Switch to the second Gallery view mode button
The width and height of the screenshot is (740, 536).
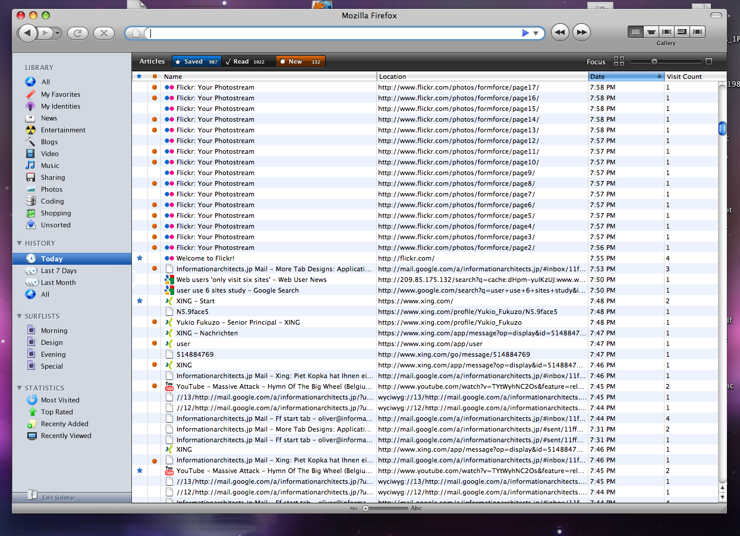[651, 31]
